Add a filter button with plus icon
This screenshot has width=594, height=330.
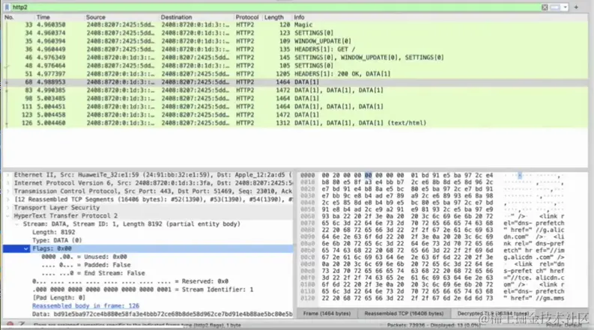576,7
